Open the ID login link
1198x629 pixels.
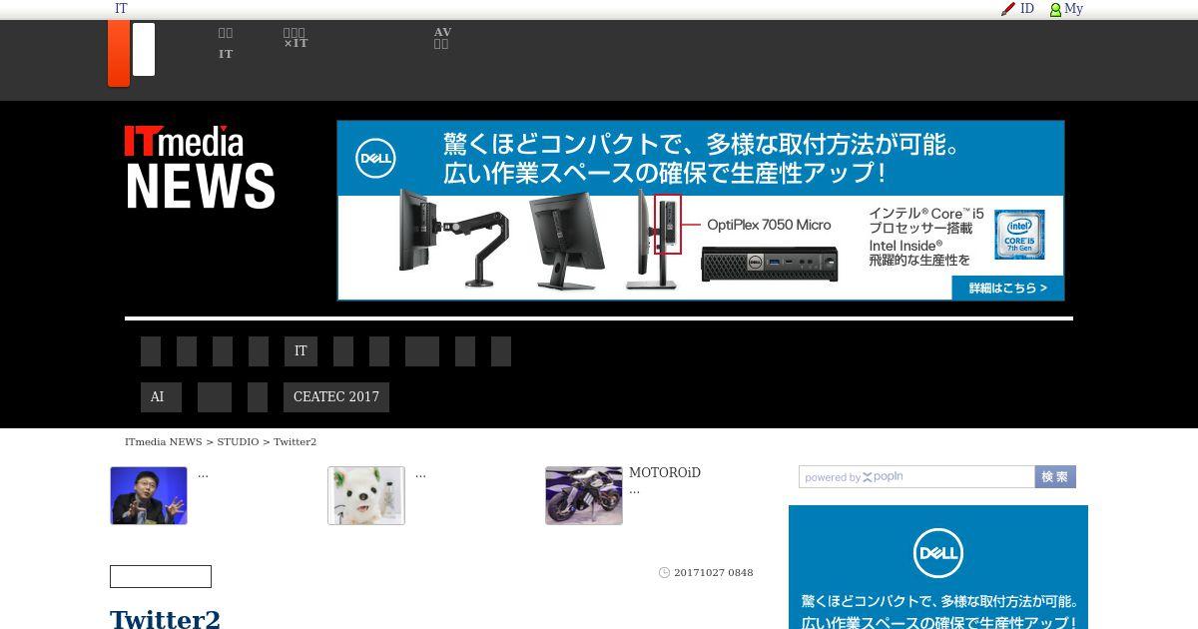[1026, 9]
